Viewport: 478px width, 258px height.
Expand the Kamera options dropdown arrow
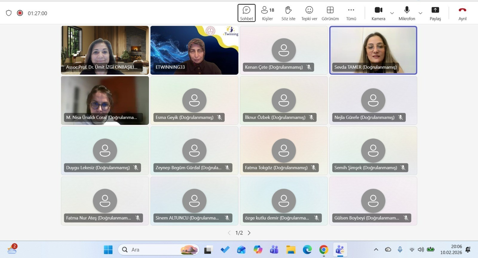(x=392, y=13)
